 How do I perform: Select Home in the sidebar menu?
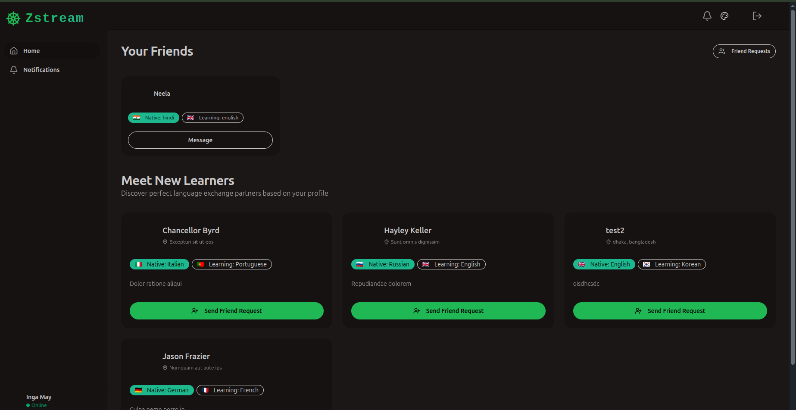pos(31,51)
